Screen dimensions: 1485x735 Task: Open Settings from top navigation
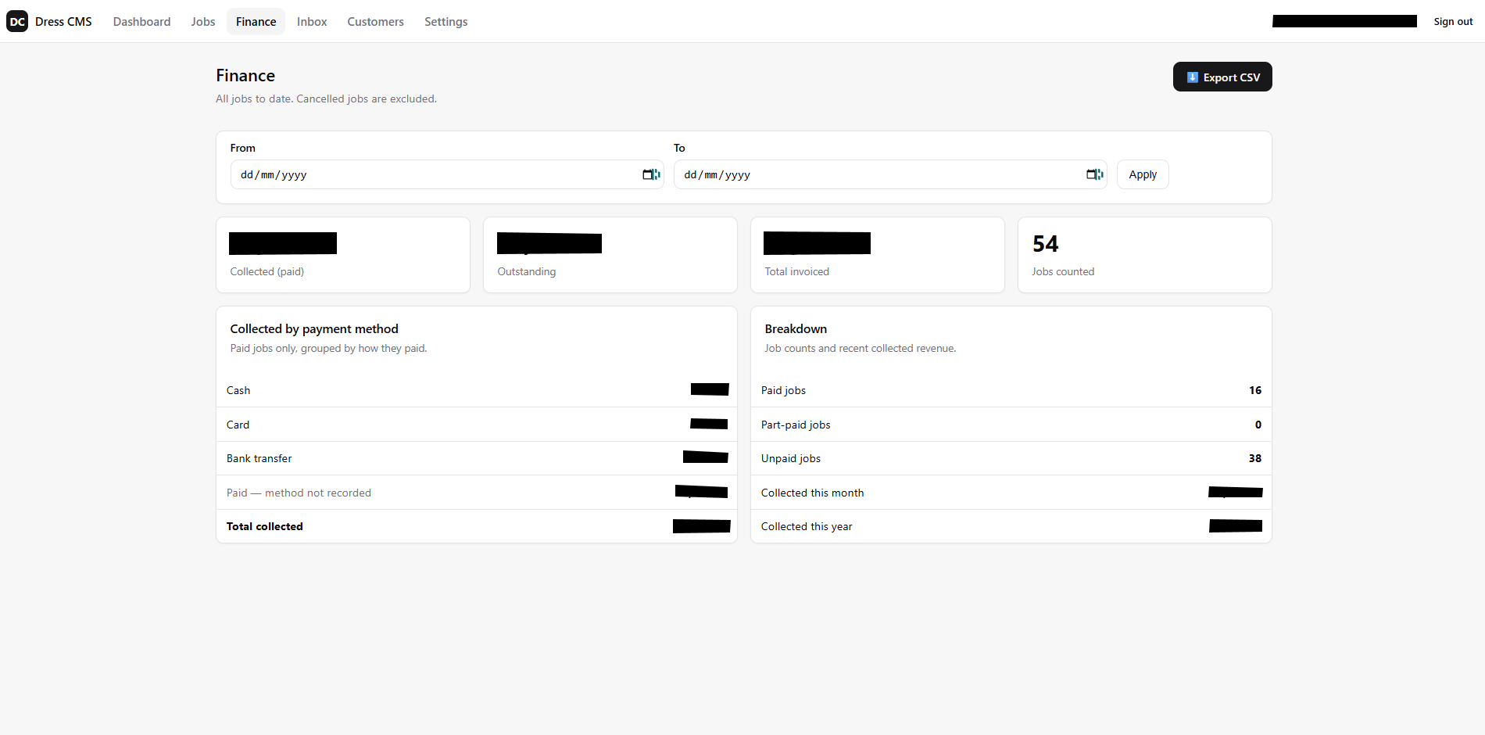pyautogui.click(x=445, y=21)
